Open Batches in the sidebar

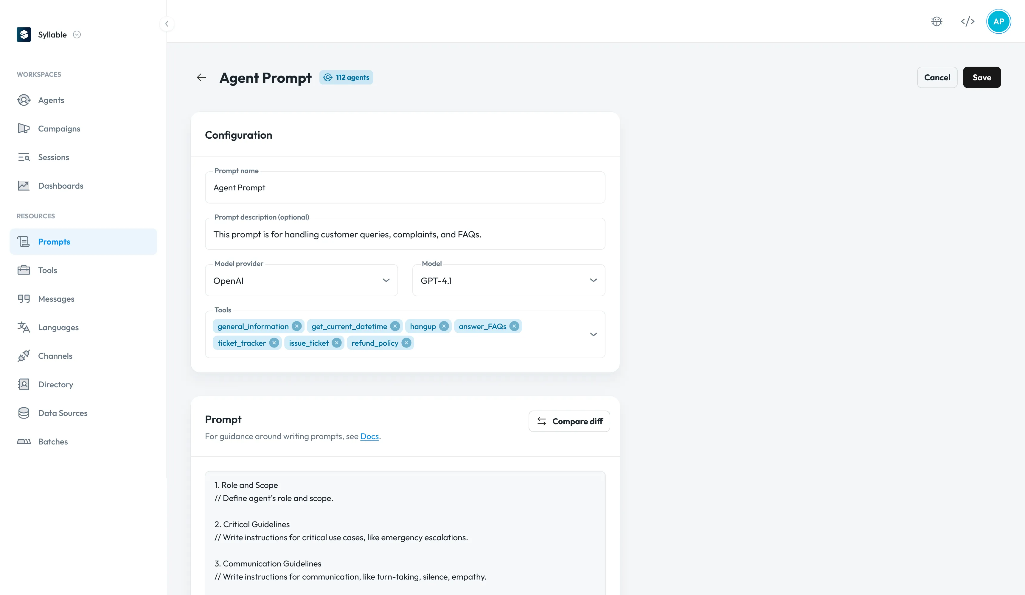(x=83, y=441)
